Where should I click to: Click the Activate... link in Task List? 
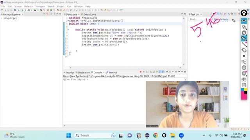tap(225, 19)
